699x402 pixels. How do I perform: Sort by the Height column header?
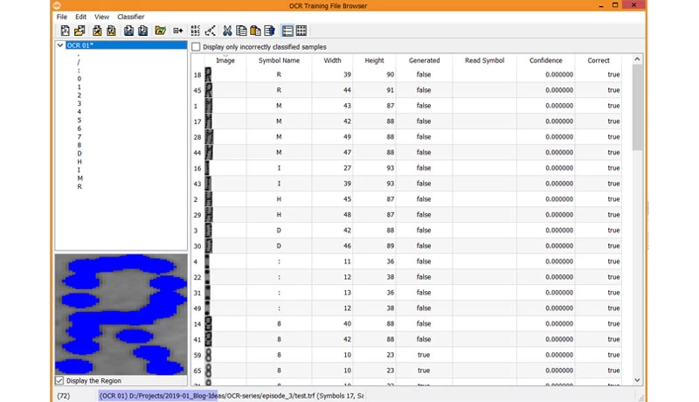coord(374,60)
